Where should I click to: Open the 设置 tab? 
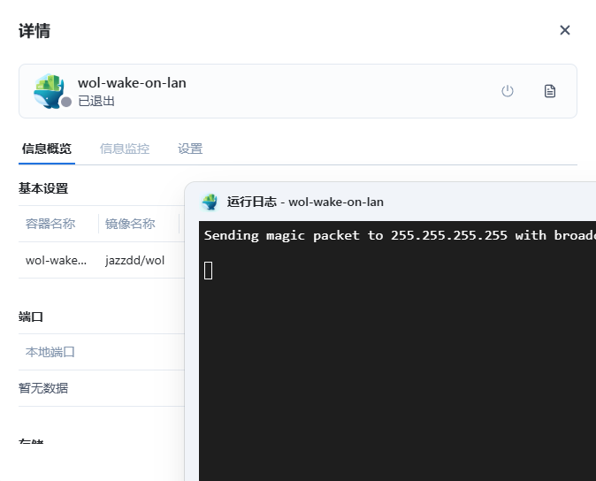click(190, 149)
